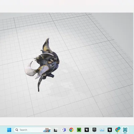The width and height of the screenshot is (134, 134).
Task: Click empty grid floor right of model
Action: (x=95, y=67)
